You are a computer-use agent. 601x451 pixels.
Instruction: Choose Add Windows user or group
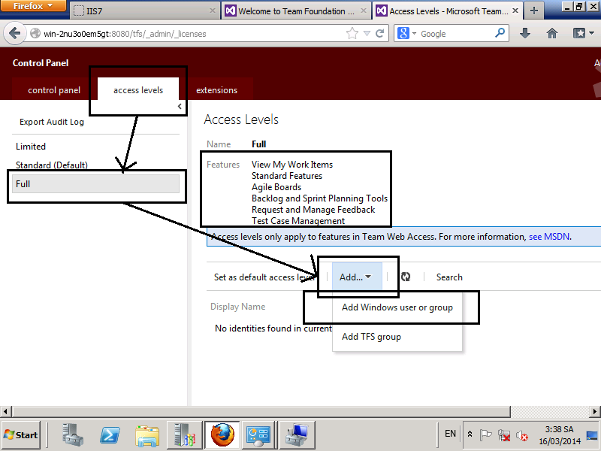(397, 307)
